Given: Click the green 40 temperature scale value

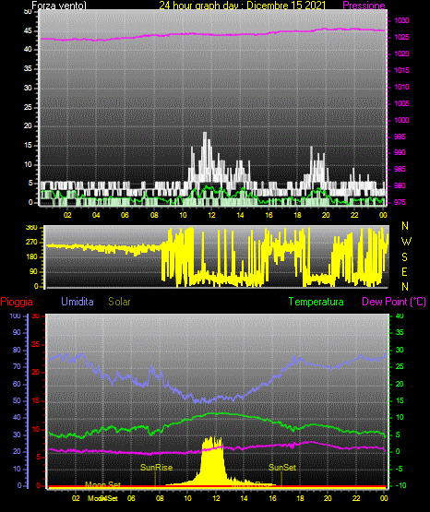Looking at the screenshot, I should (400, 316).
